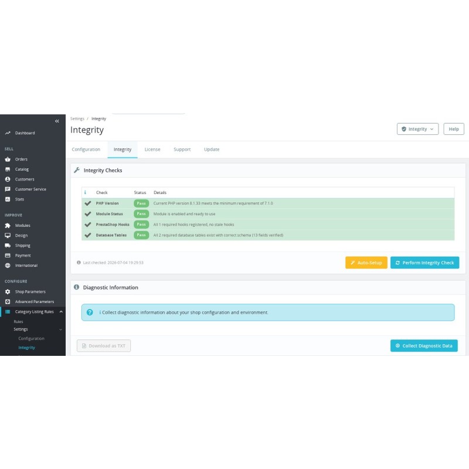Image resolution: width=469 pixels, height=469 pixels.
Task: Click the Status column header
Action: [140, 193]
